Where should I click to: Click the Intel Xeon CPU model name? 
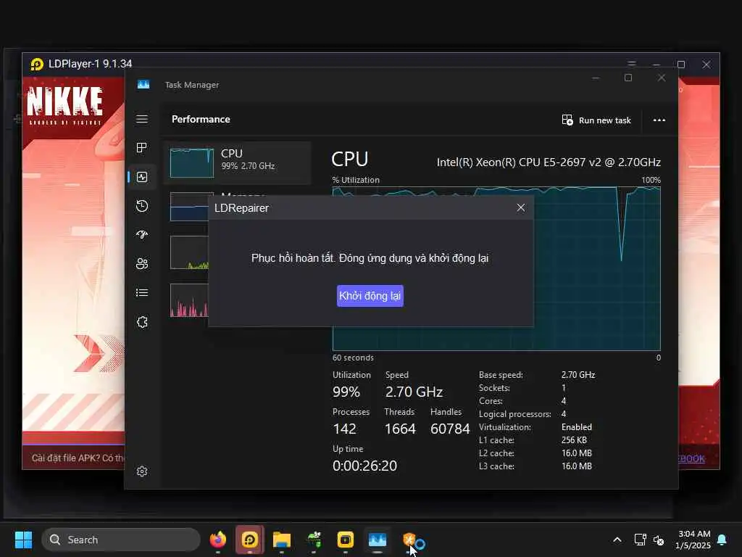click(549, 162)
